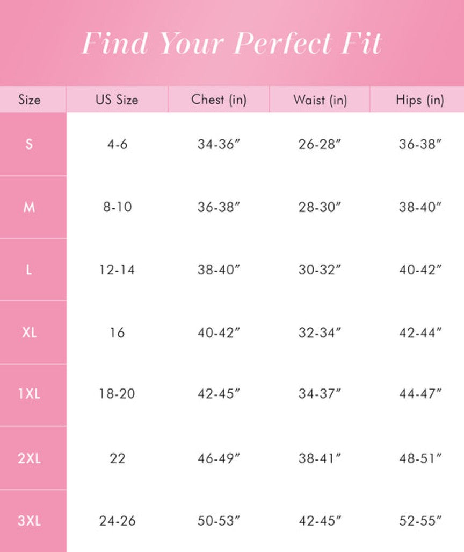The image size is (464, 552).
Task: Select the 3XL size row label
Action: 29,521
